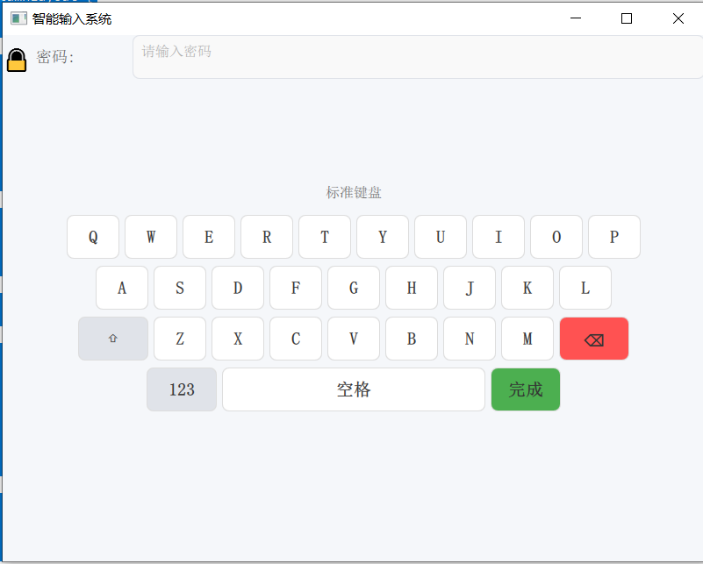This screenshot has height=564, width=703.
Task: Tap the red backspace key
Action: point(594,339)
